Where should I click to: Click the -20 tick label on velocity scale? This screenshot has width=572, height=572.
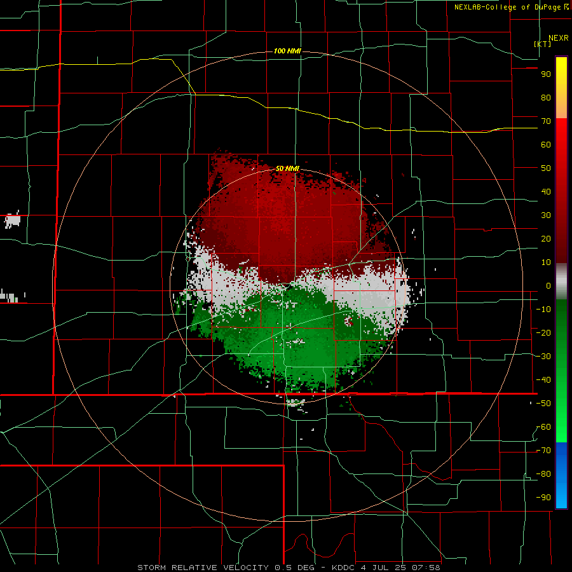pos(543,333)
